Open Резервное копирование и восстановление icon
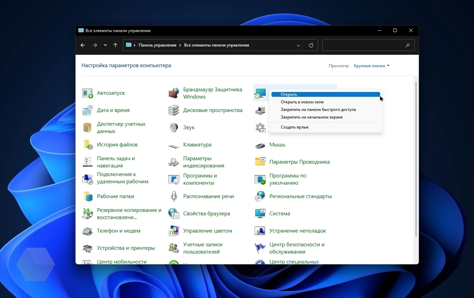Image resolution: width=474 pixels, height=298 pixels. click(88, 214)
